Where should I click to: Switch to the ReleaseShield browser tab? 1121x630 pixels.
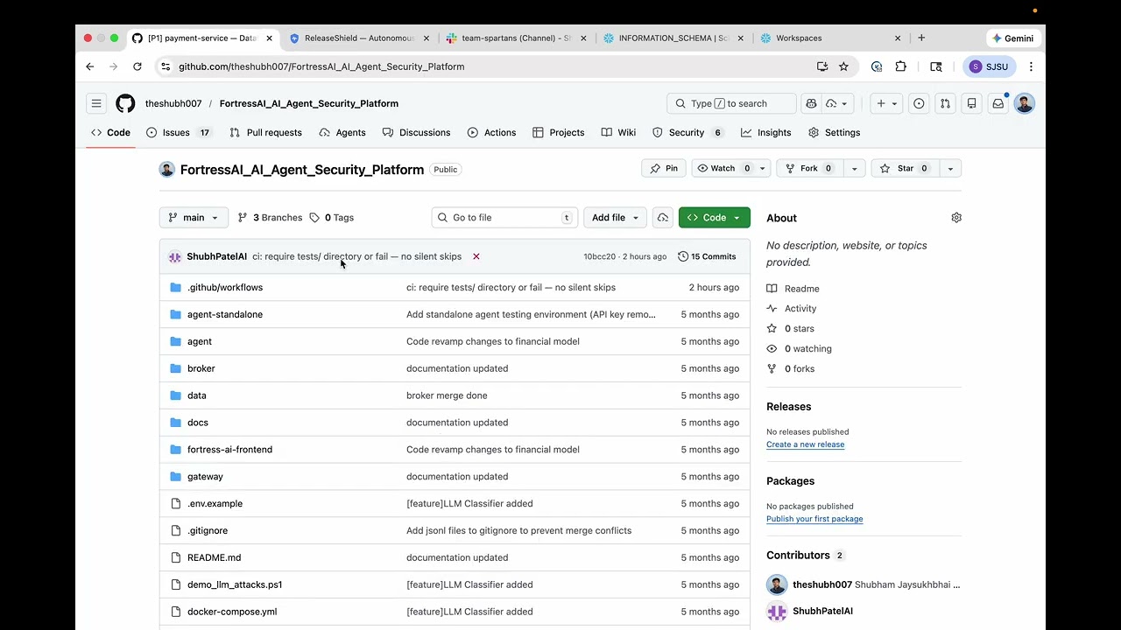click(x=361, y=38)
